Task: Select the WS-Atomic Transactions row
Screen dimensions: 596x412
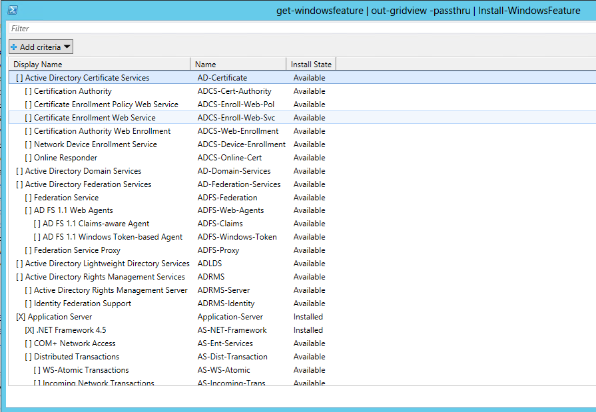Action: (x=85, y=370)
